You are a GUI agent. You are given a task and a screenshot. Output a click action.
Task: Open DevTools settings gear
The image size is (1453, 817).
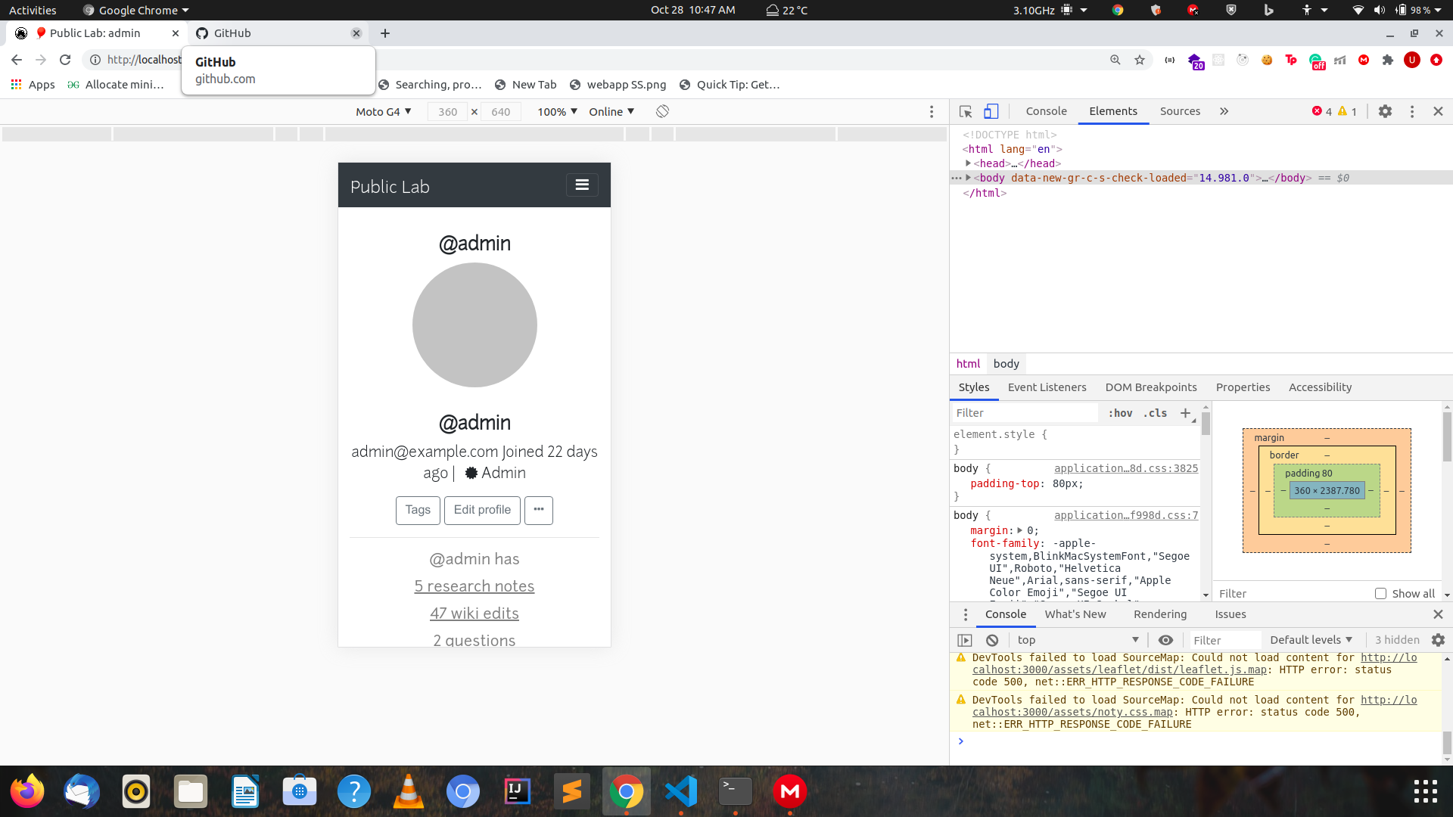pos(1385,111)
